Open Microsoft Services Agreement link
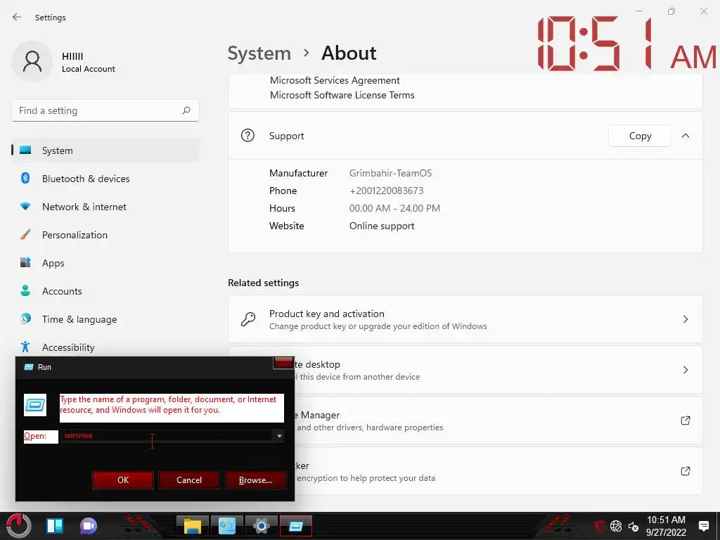 click(335, 80)
